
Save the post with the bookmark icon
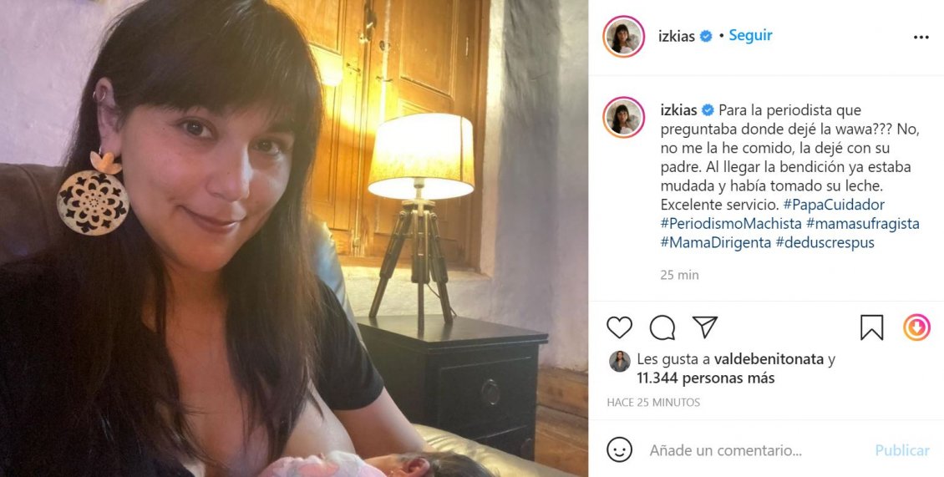click(x=871, y=327)
